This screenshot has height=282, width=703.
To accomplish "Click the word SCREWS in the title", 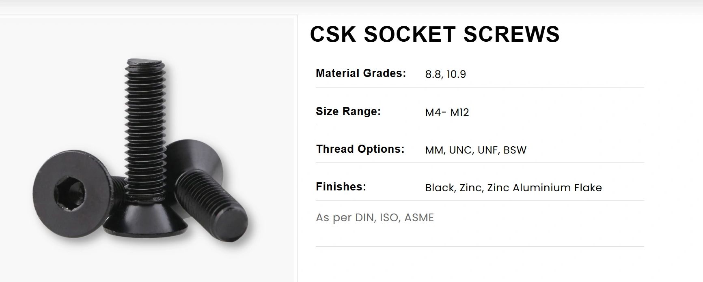I will (x=511, y=34).
